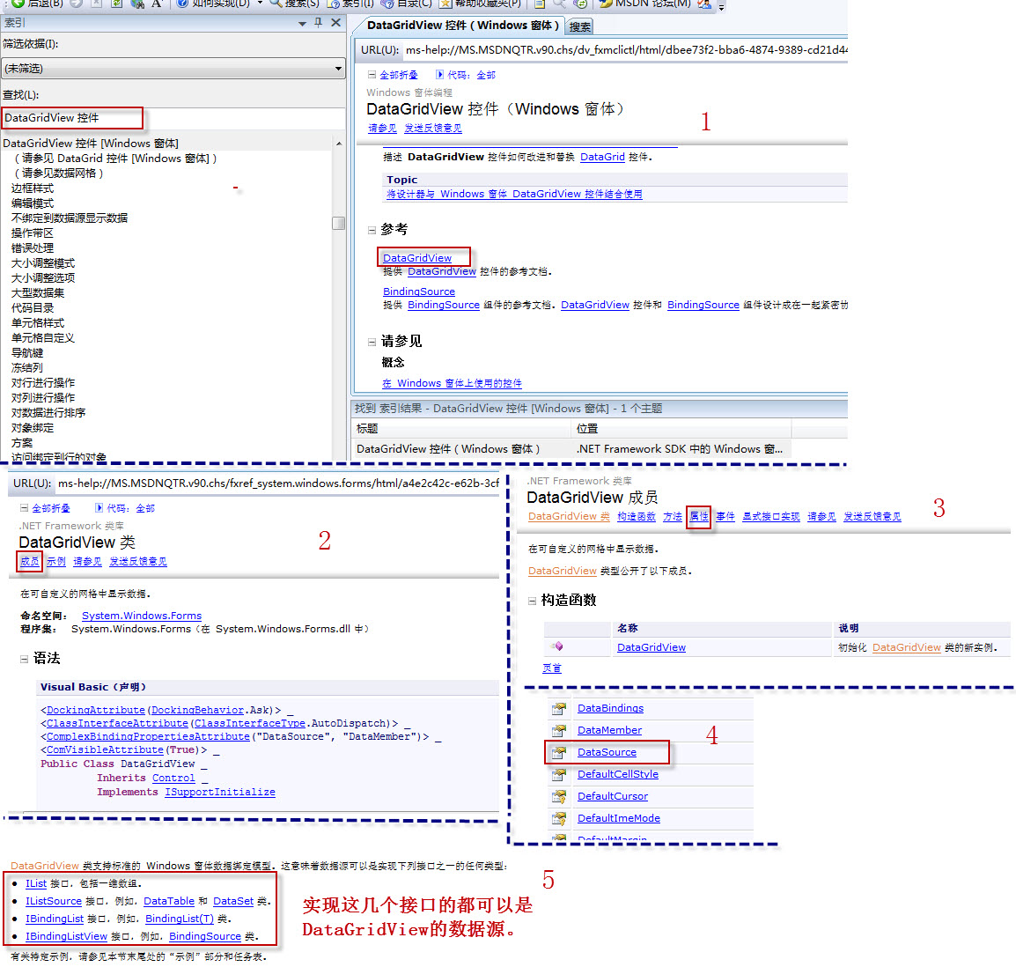Jump to 构造函数 in the members navigation
Image resolution: width=1016 pixels, height=967 pixels.
tap(637, 517)
